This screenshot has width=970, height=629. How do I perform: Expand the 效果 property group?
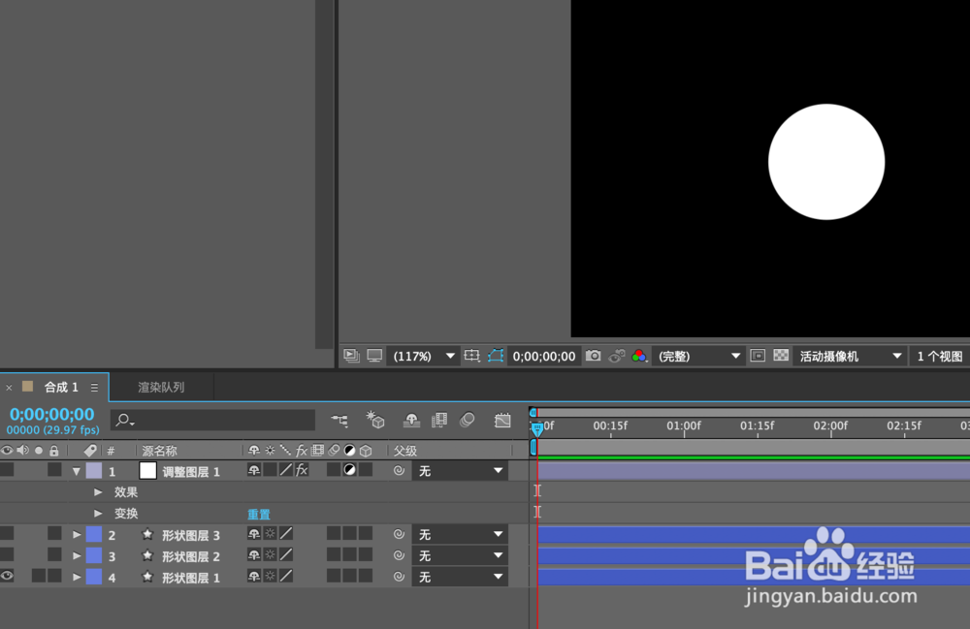[98, 492]
